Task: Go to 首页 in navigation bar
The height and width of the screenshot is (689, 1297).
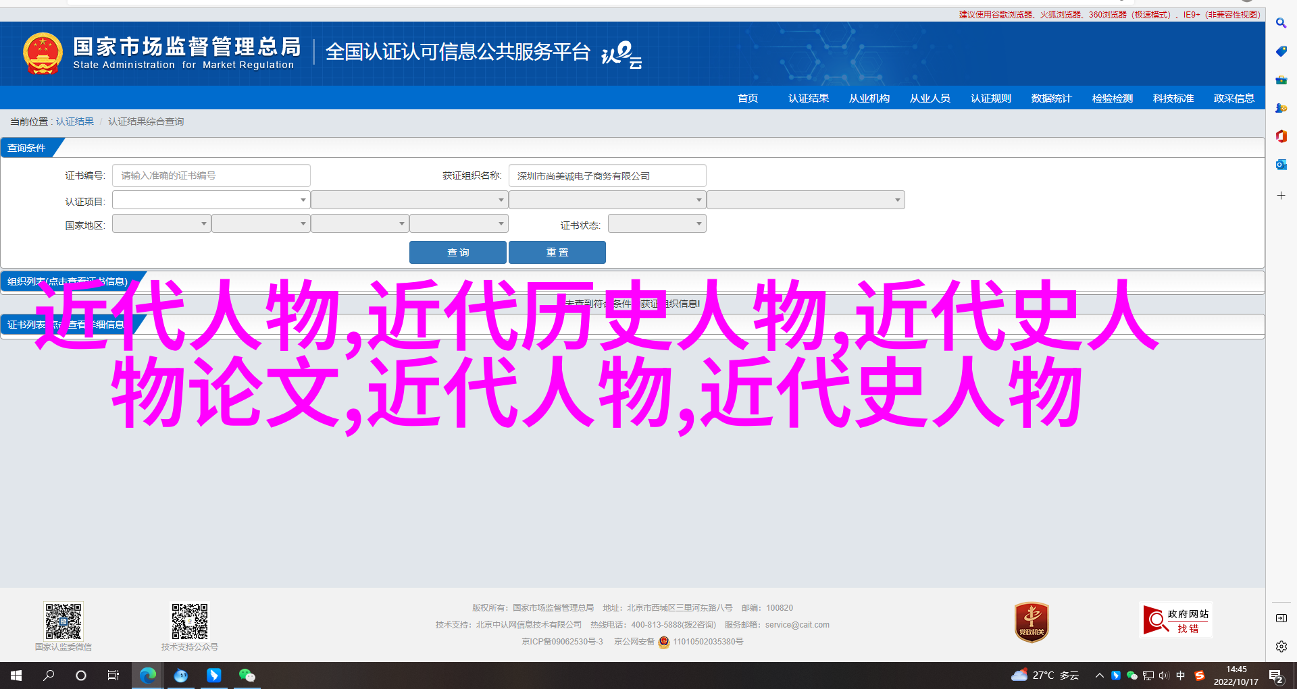Action: click(x=748, y=99)
